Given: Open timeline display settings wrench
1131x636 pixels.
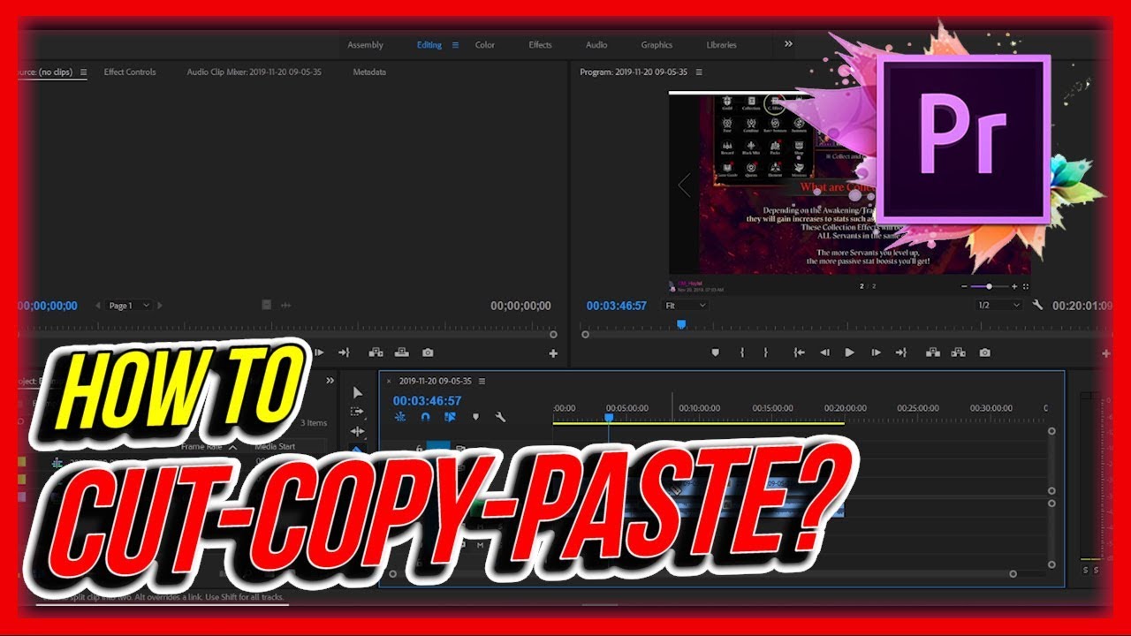Looking at the screenshot, I should tap(500, 417).
